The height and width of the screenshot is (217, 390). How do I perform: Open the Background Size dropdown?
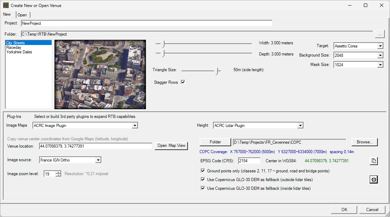tap(380, 55)
